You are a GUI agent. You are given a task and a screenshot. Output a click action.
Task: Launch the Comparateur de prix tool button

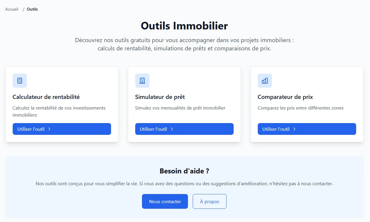click(307, 129)
